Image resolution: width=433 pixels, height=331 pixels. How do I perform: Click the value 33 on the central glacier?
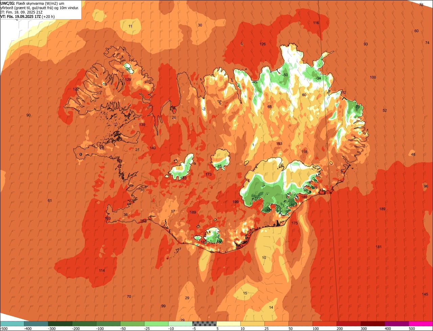point(220,166)
